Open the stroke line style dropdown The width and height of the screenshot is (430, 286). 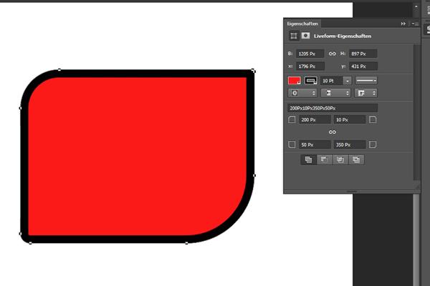tap(370, 81)
